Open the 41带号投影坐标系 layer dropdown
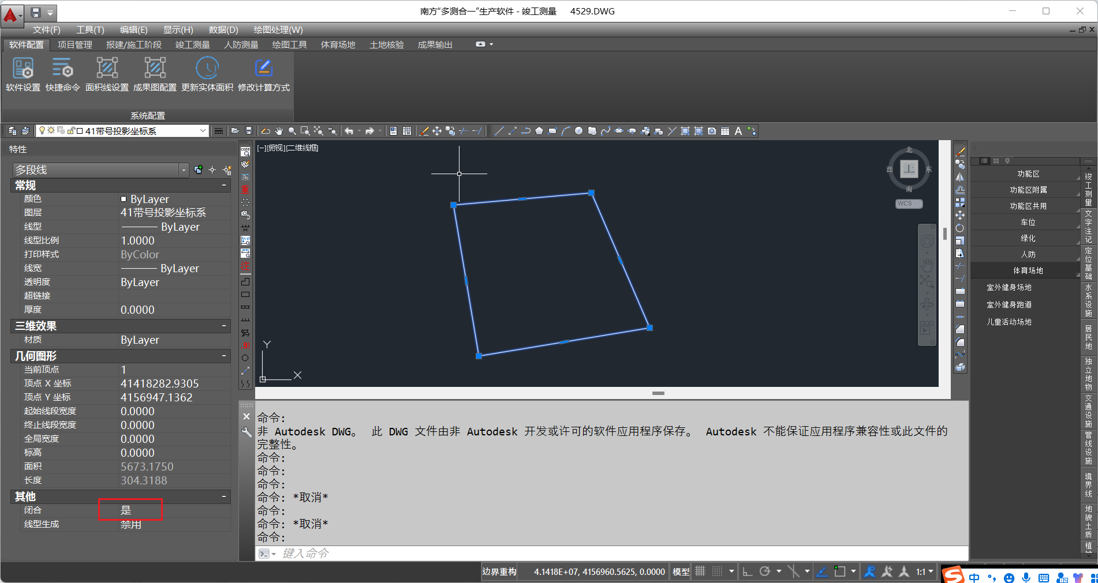 (x=203, y=130)
